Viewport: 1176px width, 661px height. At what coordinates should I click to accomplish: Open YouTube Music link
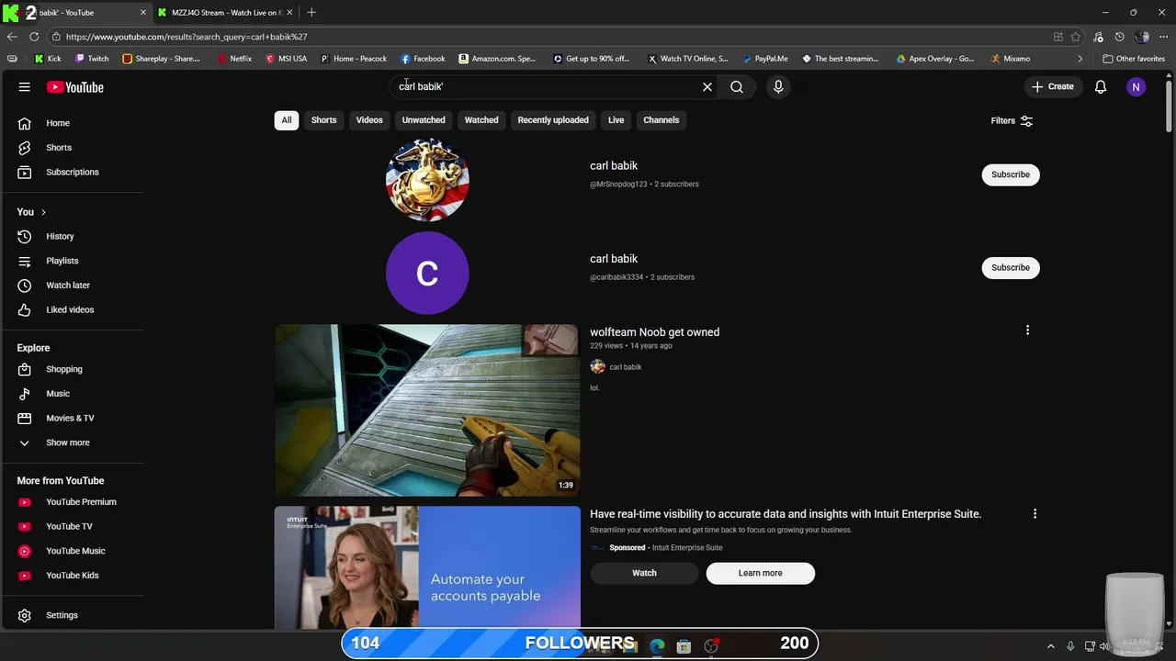pyautogui.click(x=73, y=551)
